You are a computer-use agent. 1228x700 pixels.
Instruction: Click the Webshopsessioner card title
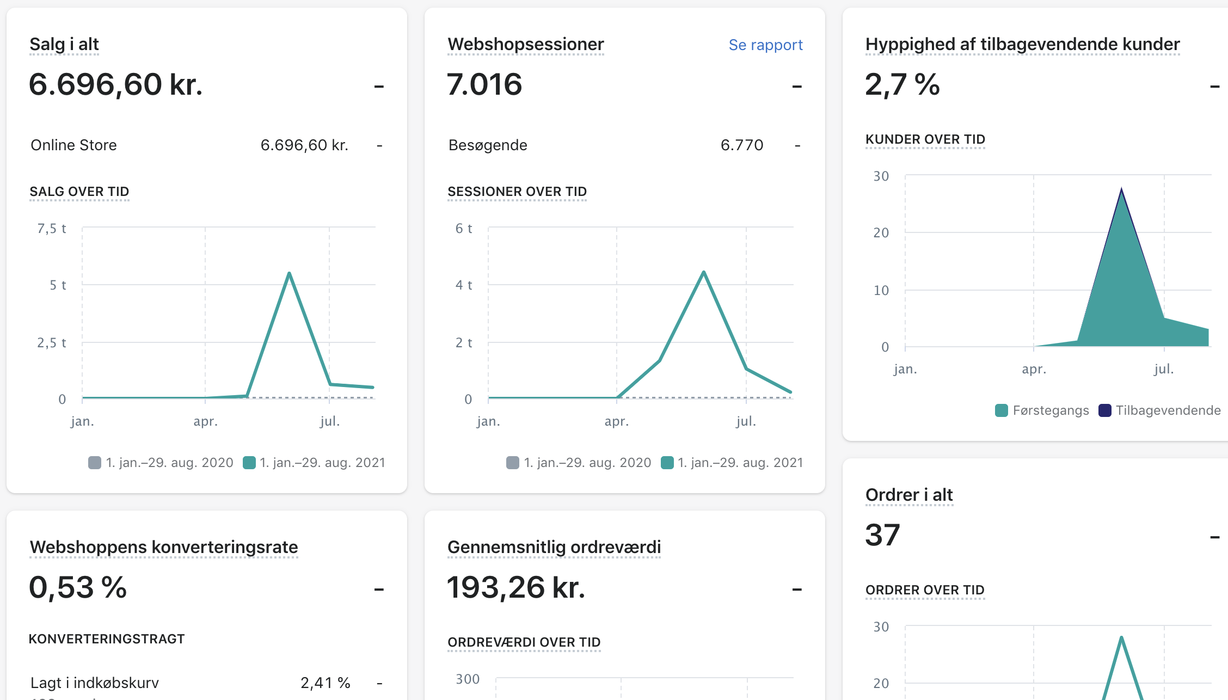[525, 44]
